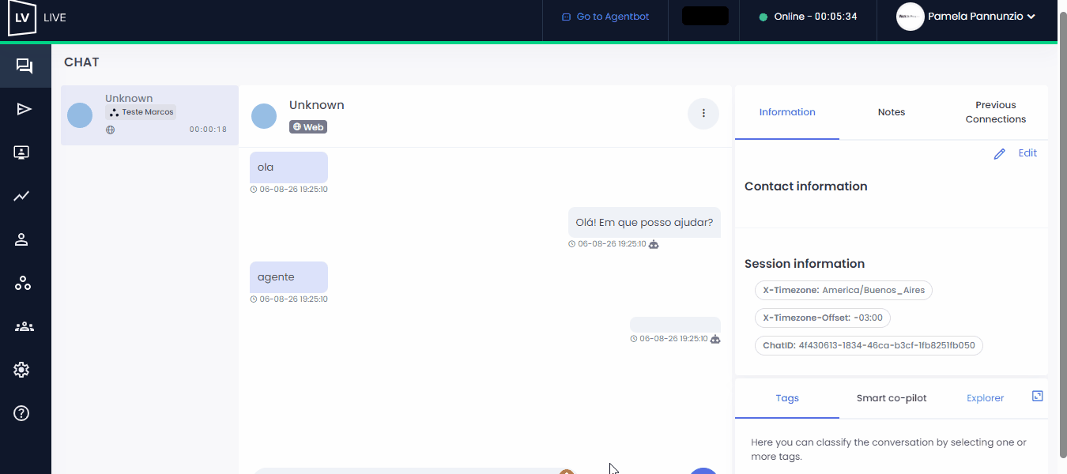
Task: Click the Session information heading
Action: [805, 264]
